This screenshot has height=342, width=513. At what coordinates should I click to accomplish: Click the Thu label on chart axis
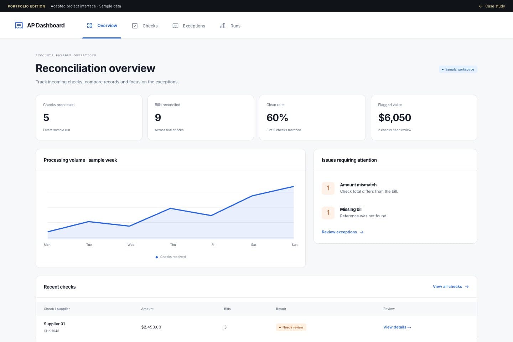pos(173,245)
